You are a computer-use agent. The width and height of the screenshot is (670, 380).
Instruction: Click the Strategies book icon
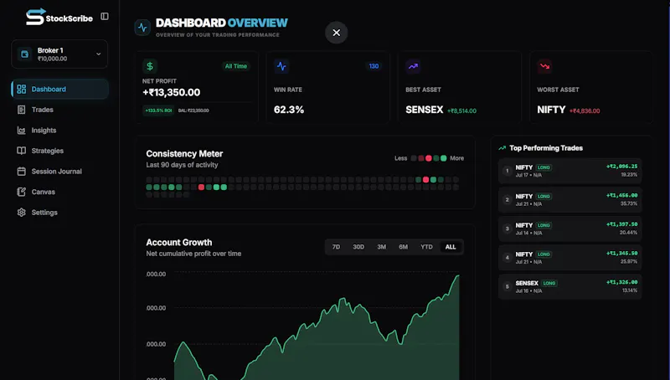[x=22, y=151]
